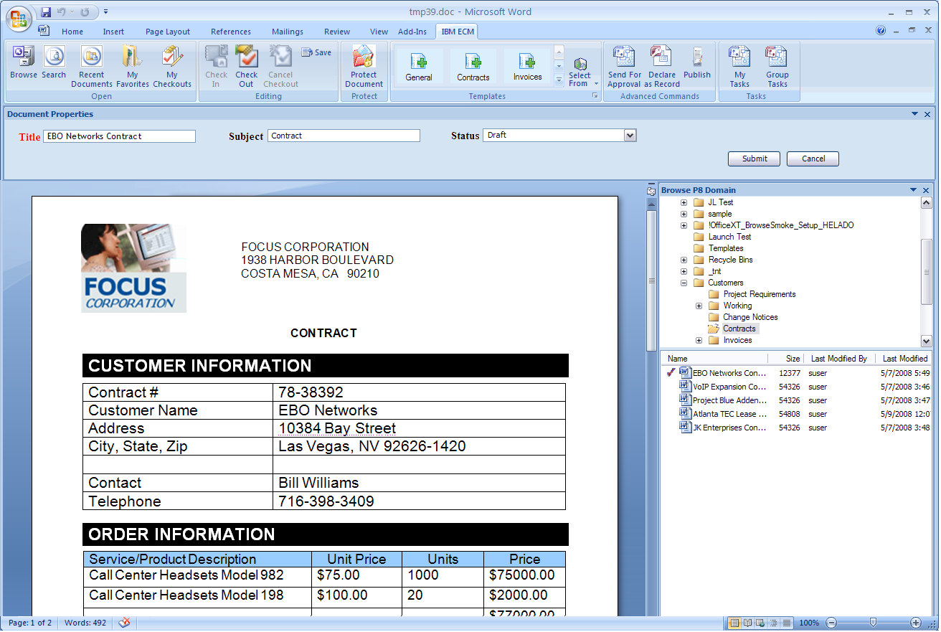The width and height of the screenshot is (941, 632).
Task: Click the Zoom Out minus button
Action: pyautogui.click(x=831, y=623)
